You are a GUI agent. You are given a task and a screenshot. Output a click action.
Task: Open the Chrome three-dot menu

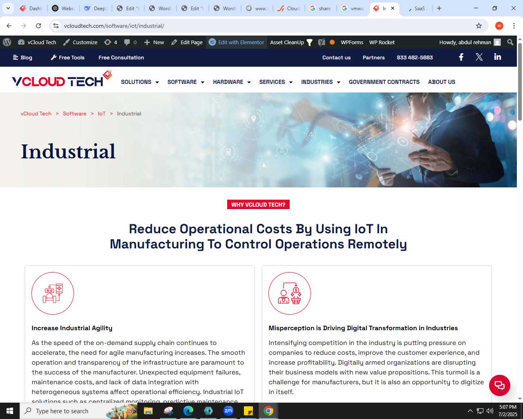(x=514, y=26)
